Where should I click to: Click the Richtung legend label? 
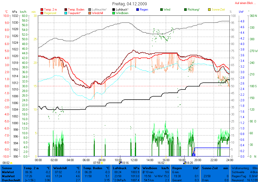pos(193,10)
